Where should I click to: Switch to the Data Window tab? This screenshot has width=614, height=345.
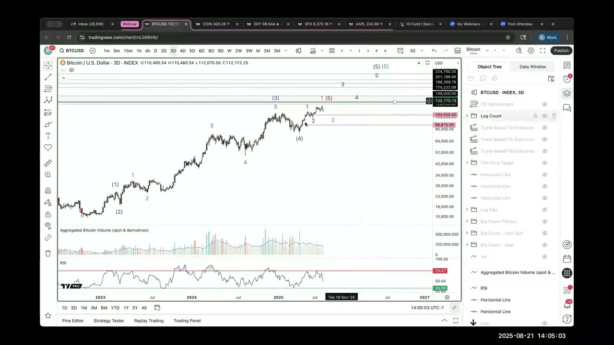pyautogui.click(x=532, y=67)
